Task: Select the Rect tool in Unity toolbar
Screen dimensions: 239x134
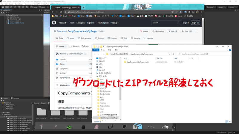Action: point(19,7)
